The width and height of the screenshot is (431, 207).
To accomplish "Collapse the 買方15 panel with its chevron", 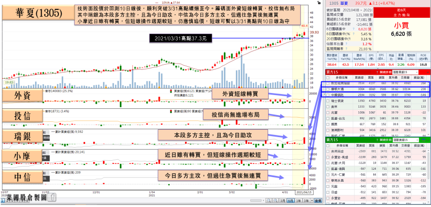I will point(428,72).
